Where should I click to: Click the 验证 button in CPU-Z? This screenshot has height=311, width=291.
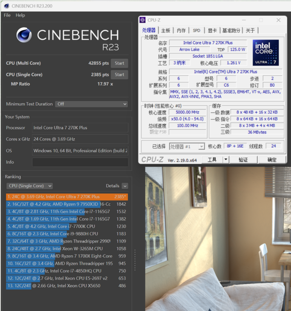click(243, 160)
